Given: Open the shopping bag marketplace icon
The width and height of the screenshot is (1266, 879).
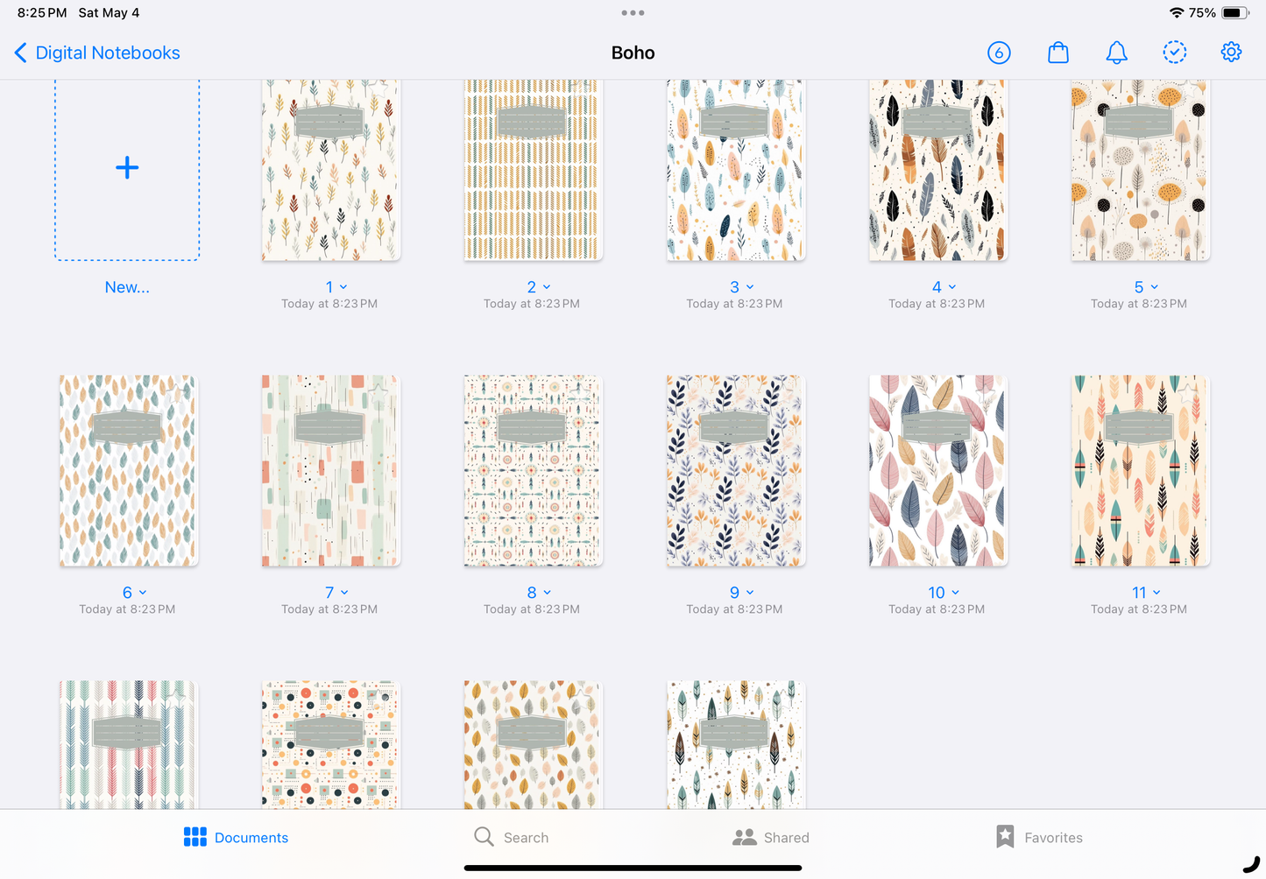Looking at the screenshot, I should point(1057,53).
